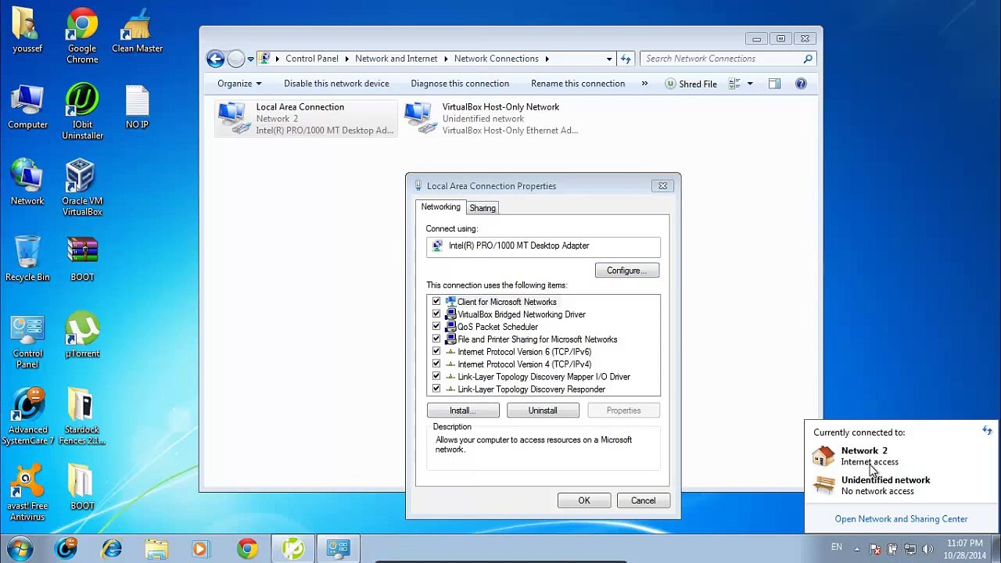Expand the arrow after Network Connections breadcrumb

547,59
